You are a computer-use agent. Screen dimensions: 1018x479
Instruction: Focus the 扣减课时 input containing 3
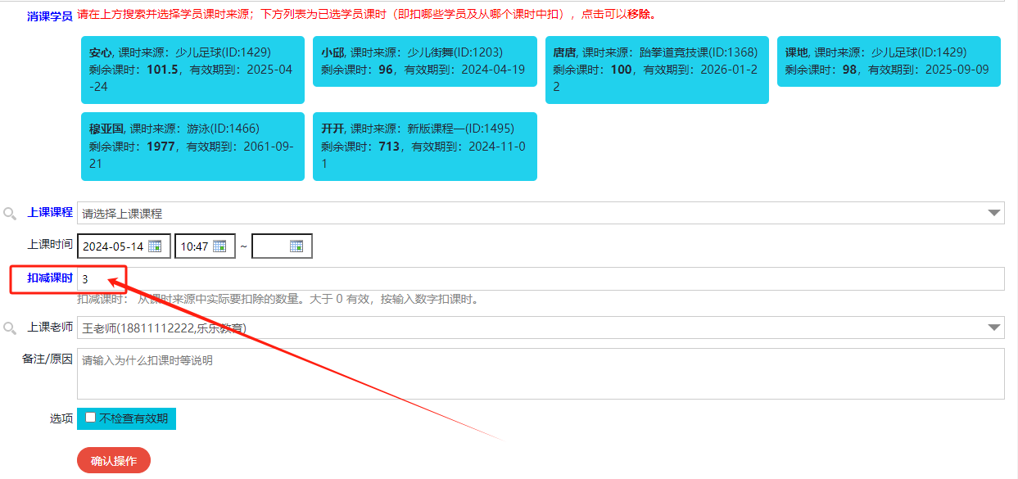(x=541, y=278)
